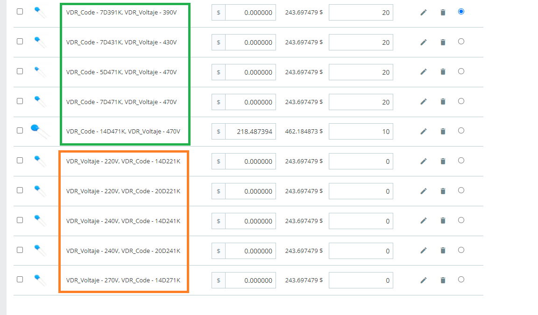Select 7D391K as default combination

pyautogui.click(x=461, y=11)
